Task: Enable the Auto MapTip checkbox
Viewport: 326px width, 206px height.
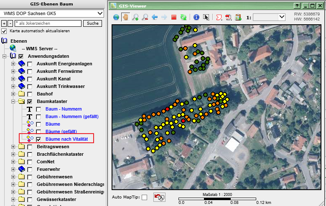Action: (x=145, y=197)
